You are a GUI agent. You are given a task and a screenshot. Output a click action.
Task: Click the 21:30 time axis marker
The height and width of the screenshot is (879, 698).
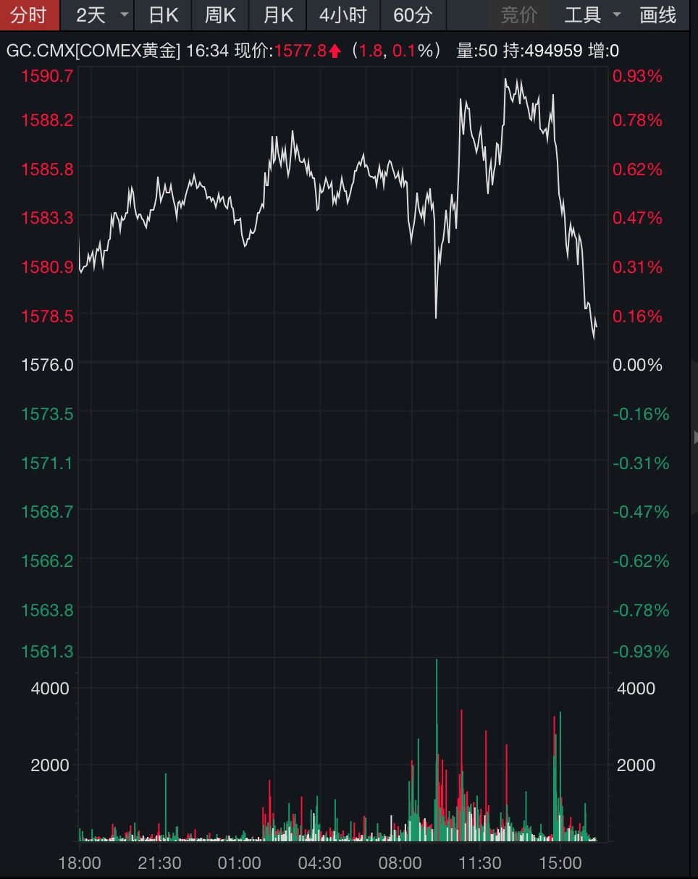click(x=160, y=863)
